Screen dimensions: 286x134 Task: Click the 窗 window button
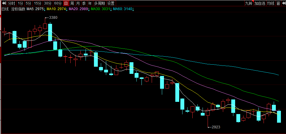[278, 3]
